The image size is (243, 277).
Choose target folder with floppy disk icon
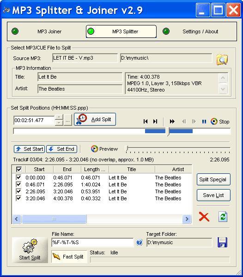tap(222, 242)
